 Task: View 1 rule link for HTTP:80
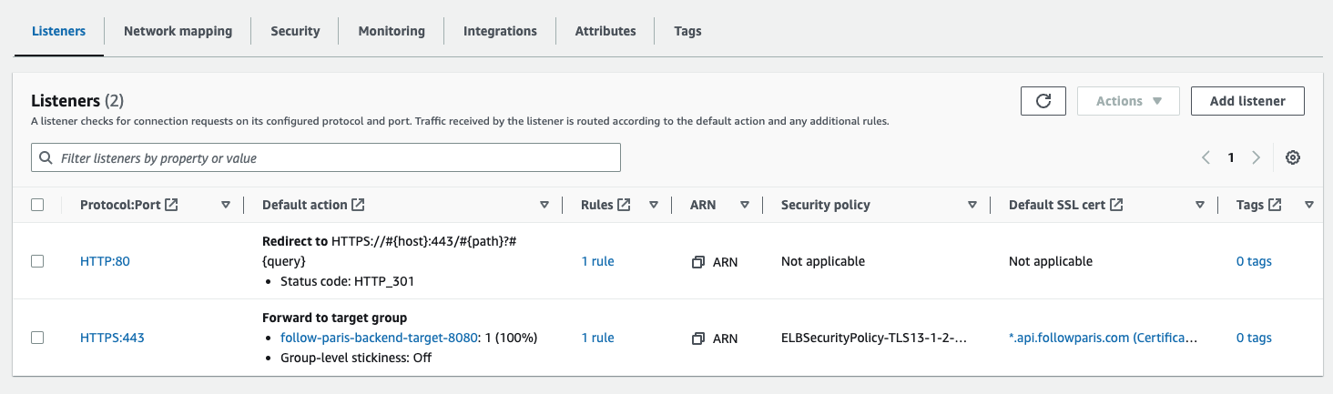click(597, 261)
